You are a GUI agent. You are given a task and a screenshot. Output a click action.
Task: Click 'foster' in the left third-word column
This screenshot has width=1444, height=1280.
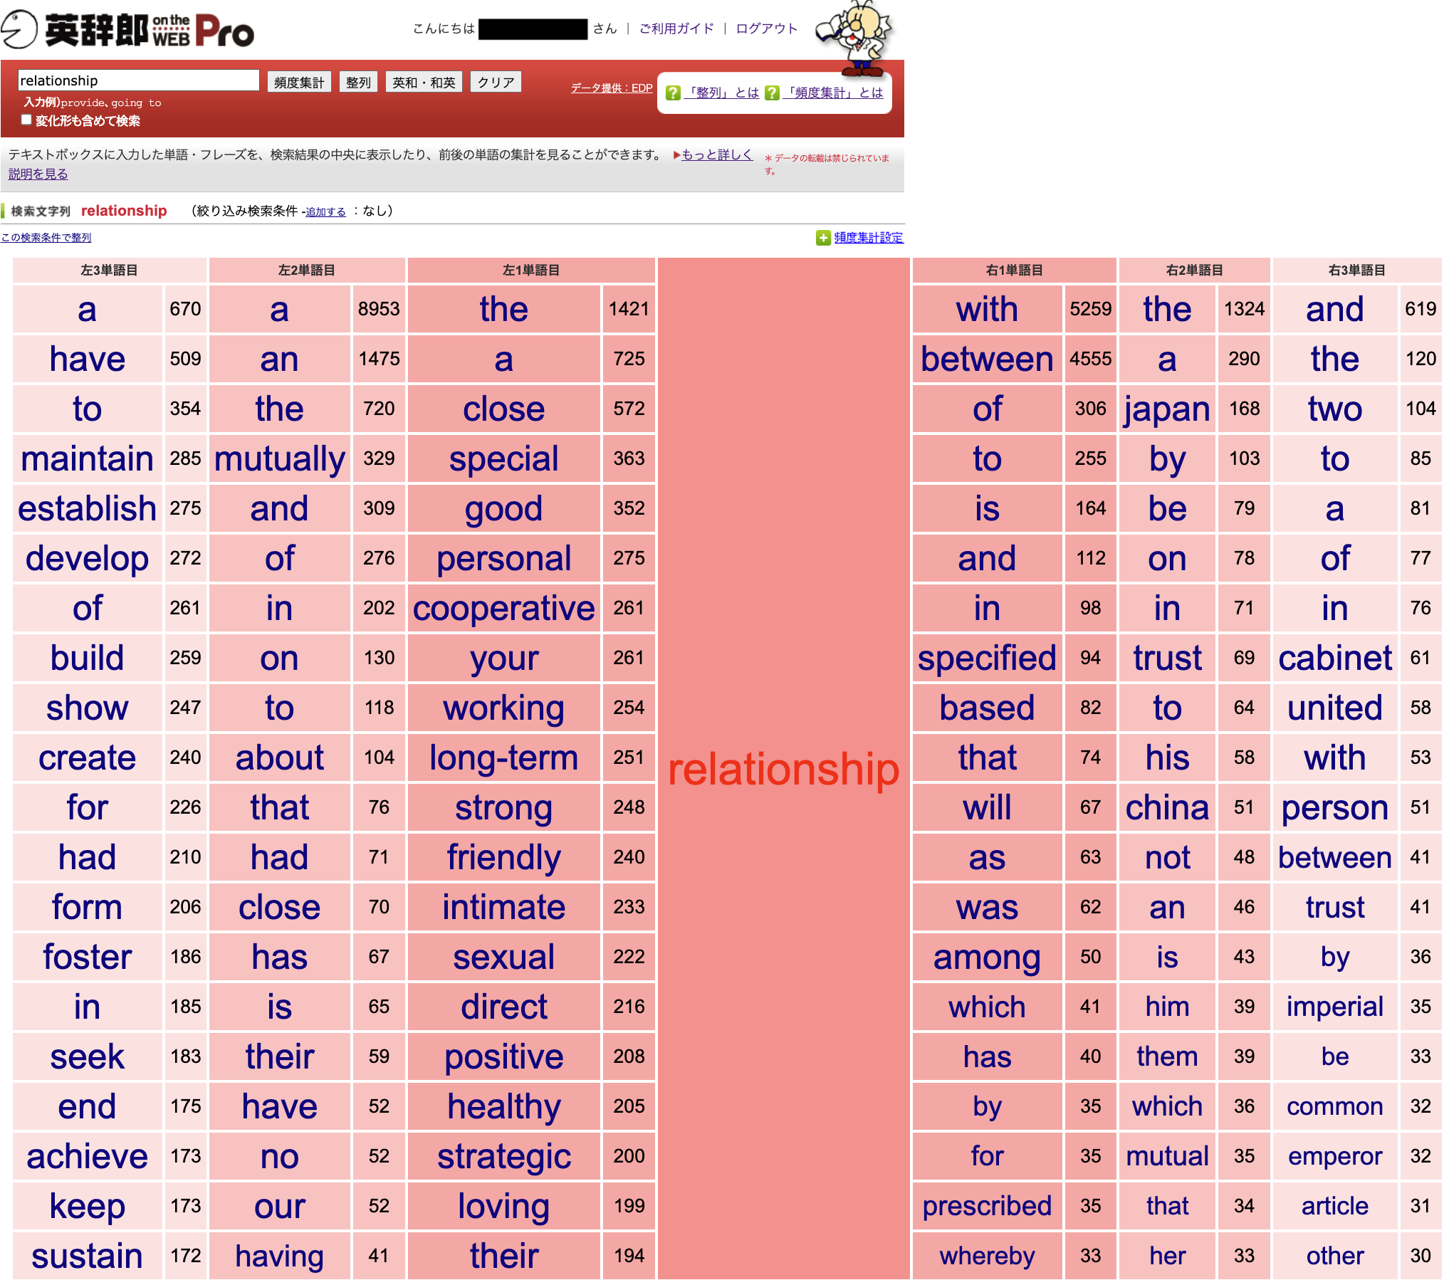coord(88,958)
